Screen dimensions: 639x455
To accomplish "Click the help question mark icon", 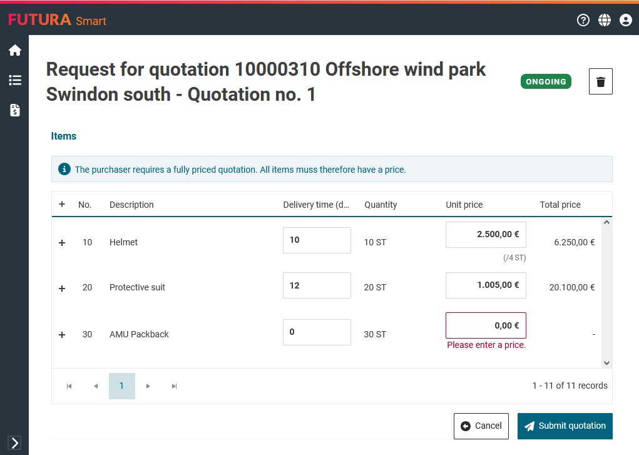I will coord(583,20).
